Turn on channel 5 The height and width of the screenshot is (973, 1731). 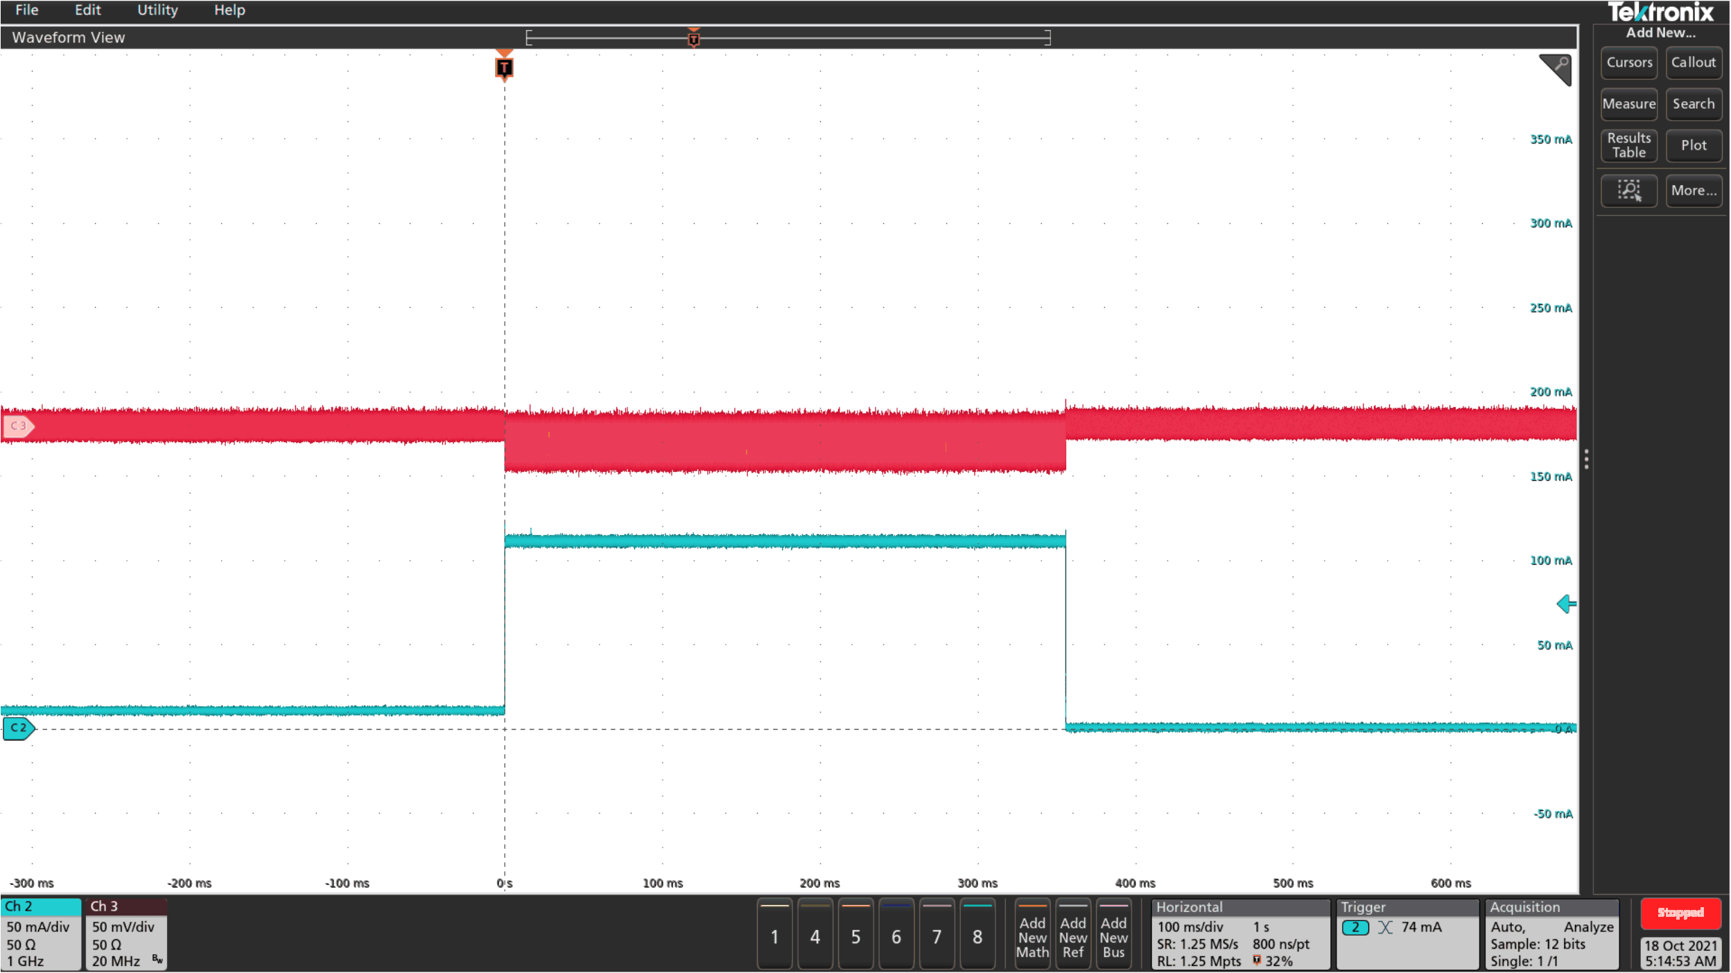click(855, 936)
